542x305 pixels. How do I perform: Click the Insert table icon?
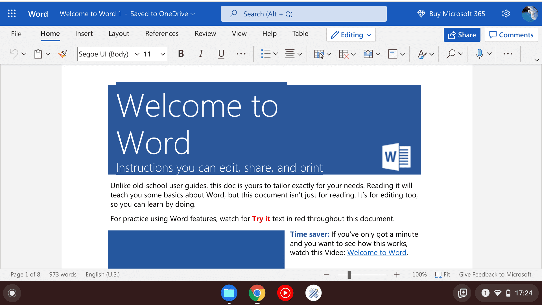318,54
